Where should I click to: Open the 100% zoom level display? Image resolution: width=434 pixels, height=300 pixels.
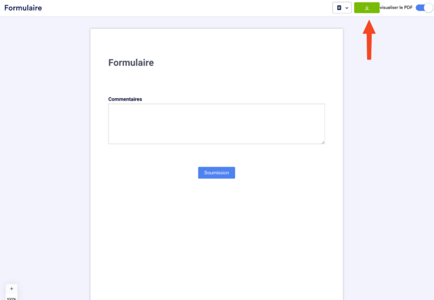tap(11, 298)
